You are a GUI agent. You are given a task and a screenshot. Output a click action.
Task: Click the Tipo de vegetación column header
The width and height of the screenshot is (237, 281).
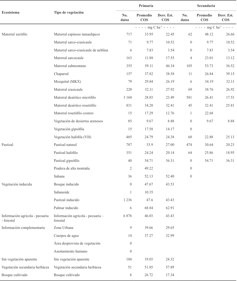point(68,12)
